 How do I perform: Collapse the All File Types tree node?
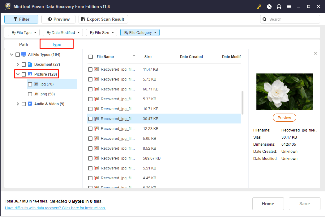12,55
